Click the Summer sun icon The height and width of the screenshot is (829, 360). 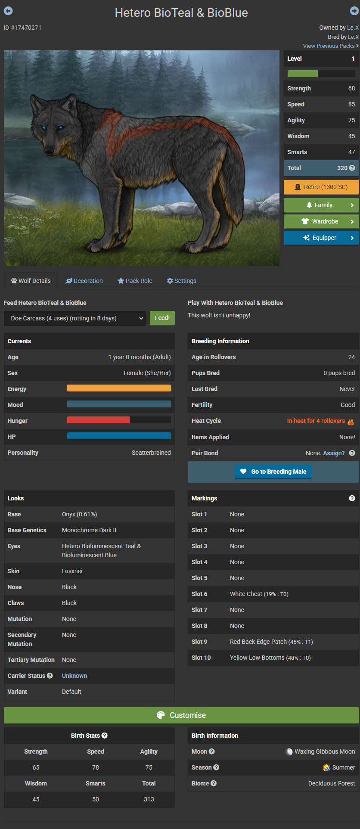pos(326,767)
